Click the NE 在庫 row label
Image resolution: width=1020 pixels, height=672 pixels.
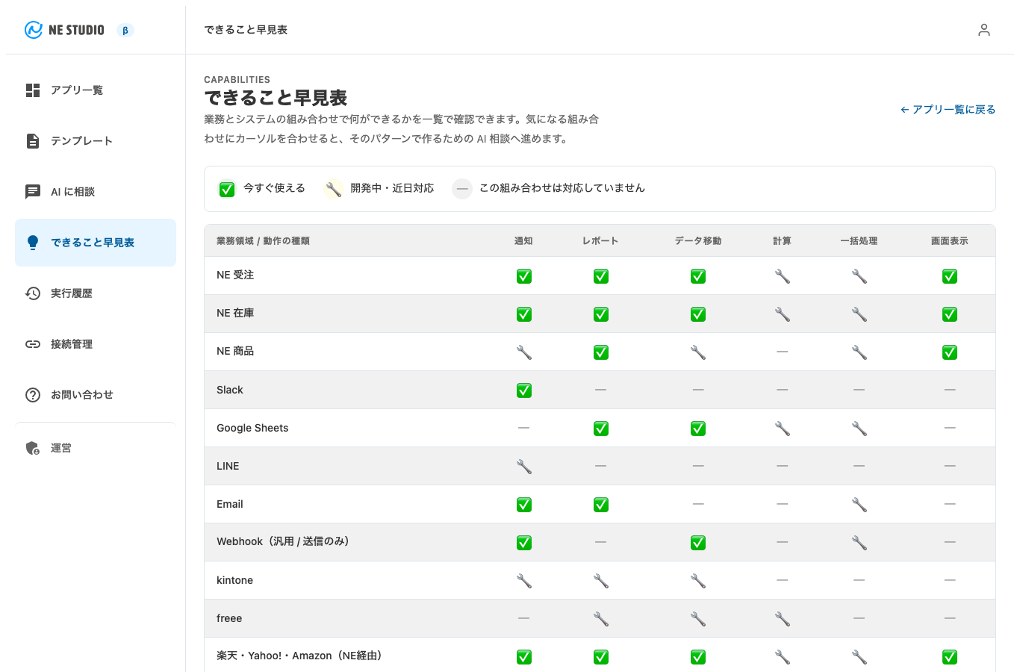point(235,313)
